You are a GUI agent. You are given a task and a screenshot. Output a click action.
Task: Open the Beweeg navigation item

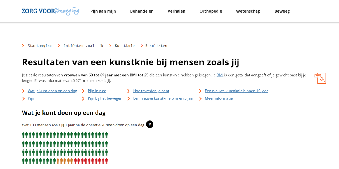(x=282, y=11)
